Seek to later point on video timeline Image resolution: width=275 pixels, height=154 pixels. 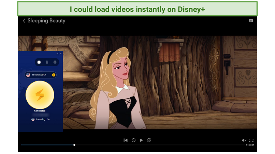click(160, 145)
